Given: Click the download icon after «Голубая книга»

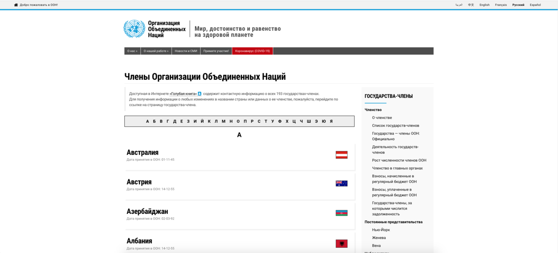Looking at the screenshot, I should (x=200, y=94).
